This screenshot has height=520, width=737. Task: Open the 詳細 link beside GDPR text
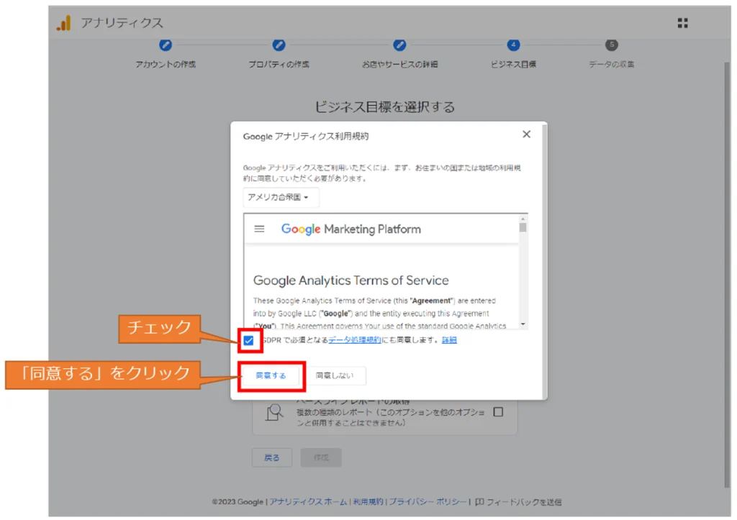pyautogui.click(x=449, y=340)
